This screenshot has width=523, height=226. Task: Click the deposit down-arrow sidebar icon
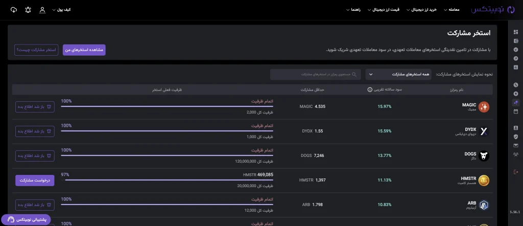tap(516, 50)
